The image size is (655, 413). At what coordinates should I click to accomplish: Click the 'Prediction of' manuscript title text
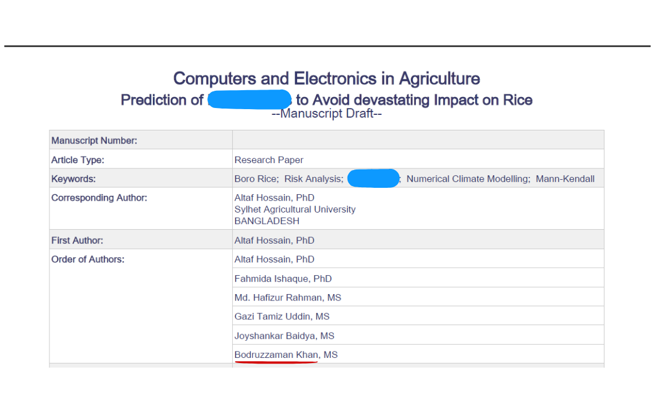tap(161, 100)
